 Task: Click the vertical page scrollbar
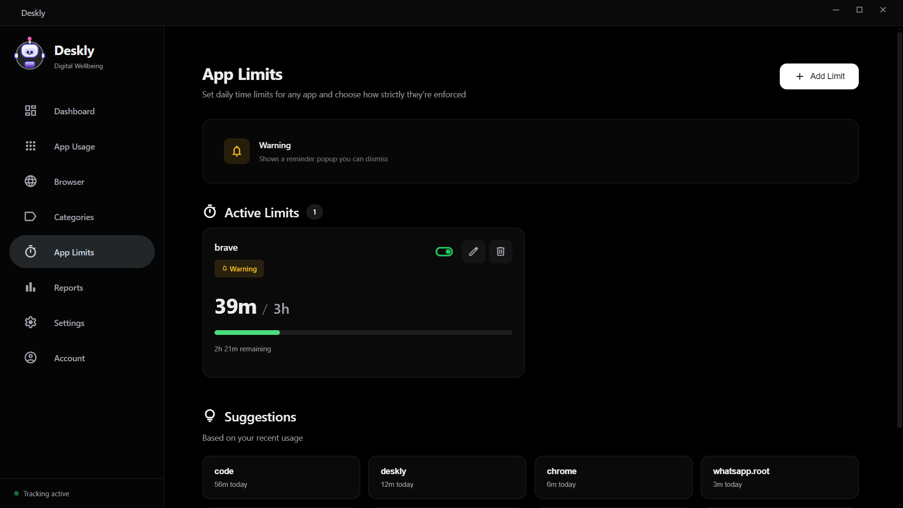[899, 230]
